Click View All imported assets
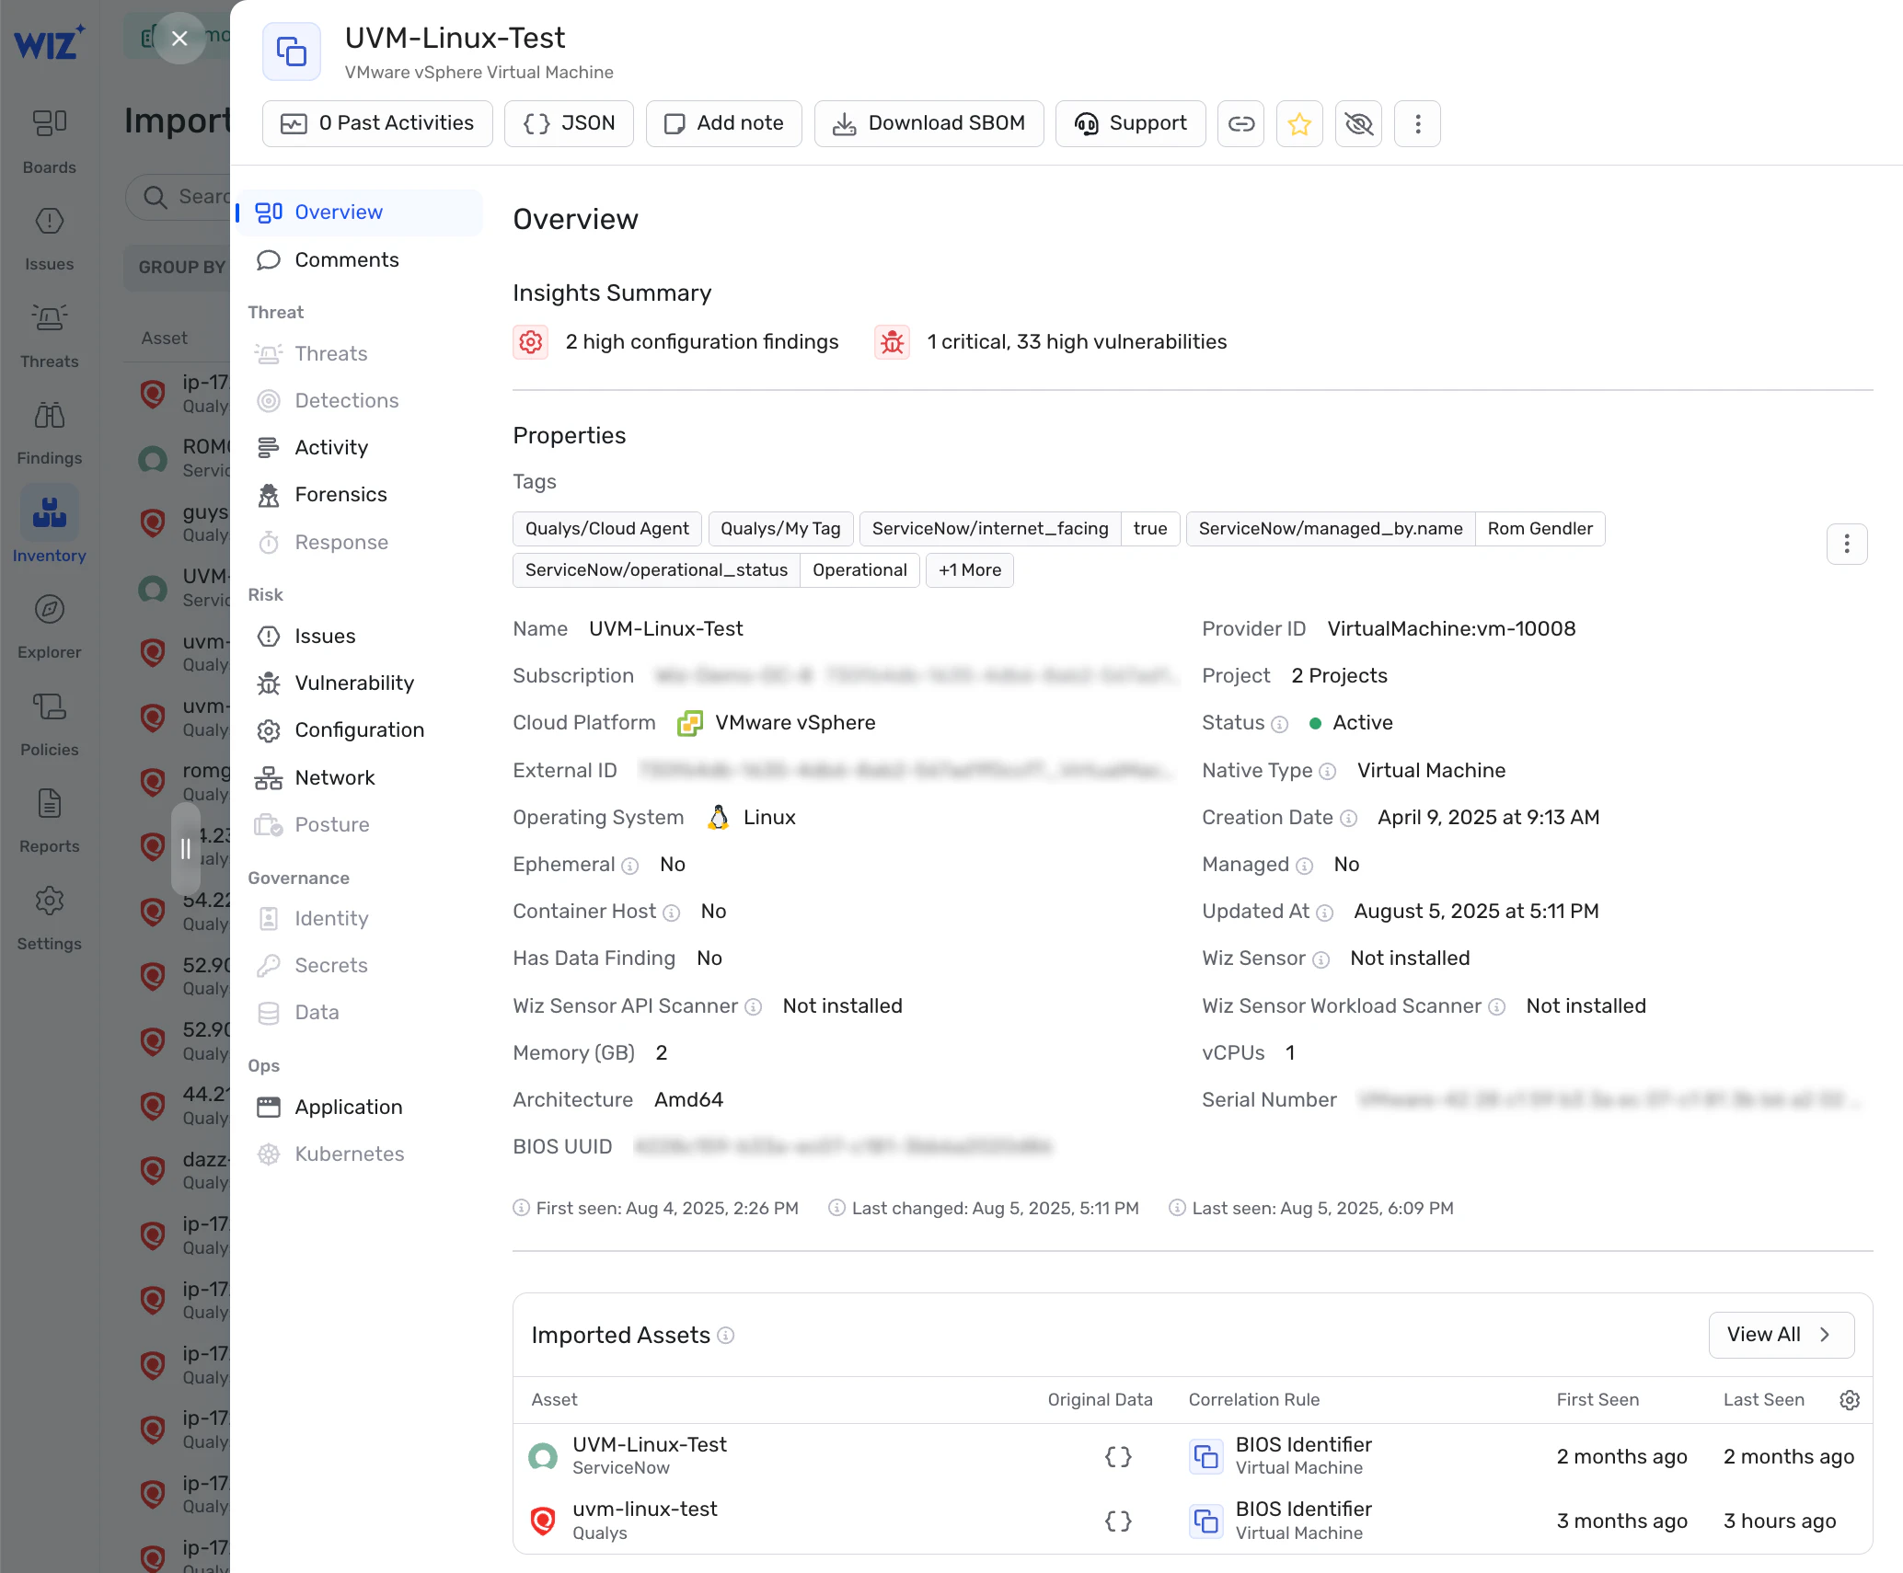This screenshot has height=1573, width=1903. click(x=1781, y=1335)
